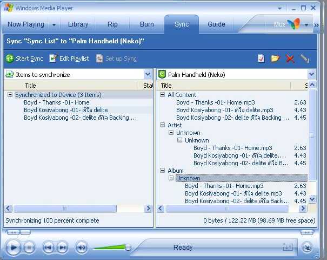Collapse the Unknown album node
This screenshot has width=327, height=260.
[171, 178]
